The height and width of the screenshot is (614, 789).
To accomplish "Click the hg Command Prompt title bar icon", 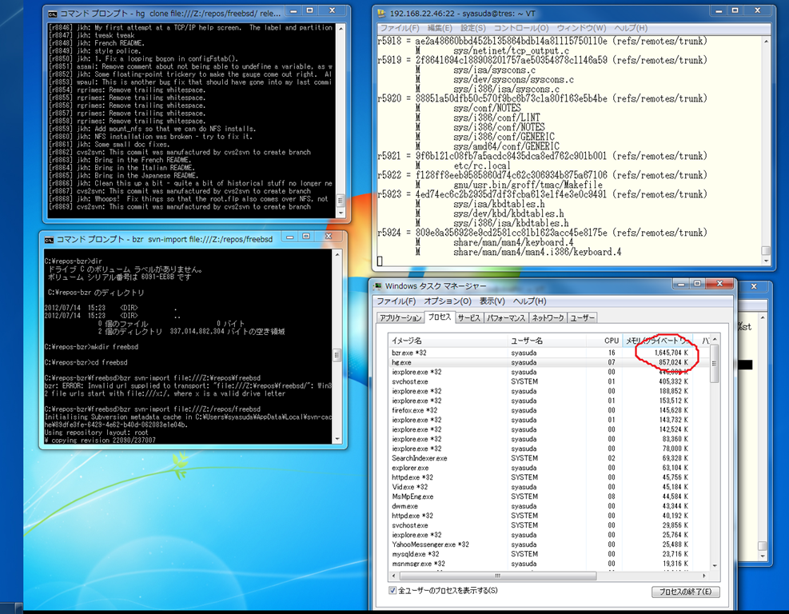I will pyautogui.click(x=52, y=14).
